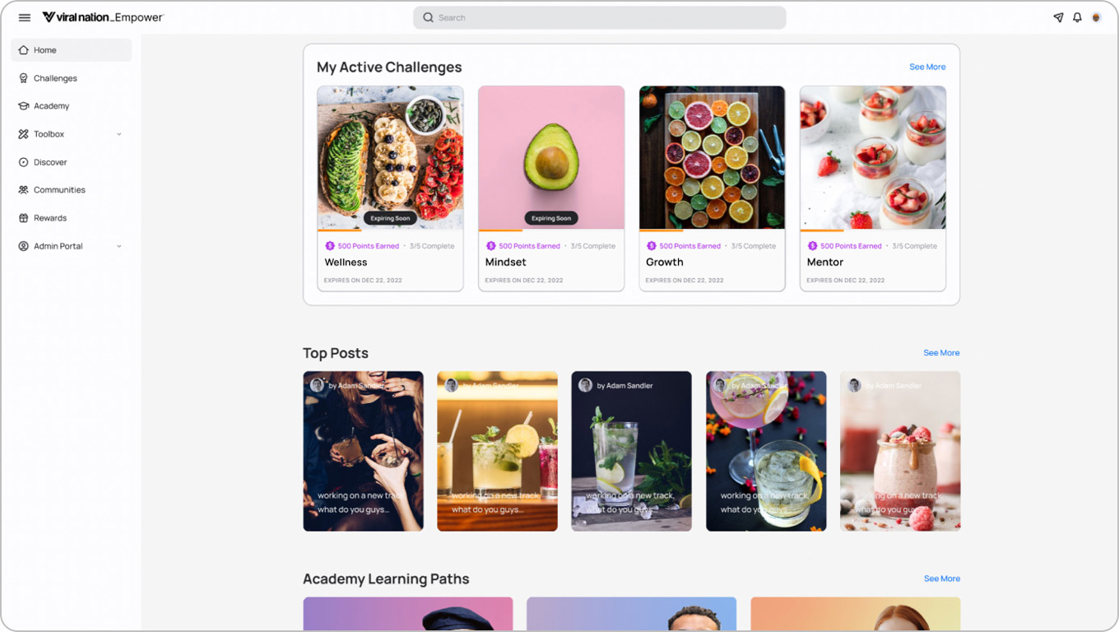Screen dimensions: 1119x632
Task: Open the user profile avatar
Action: [x=1096, y=17]
